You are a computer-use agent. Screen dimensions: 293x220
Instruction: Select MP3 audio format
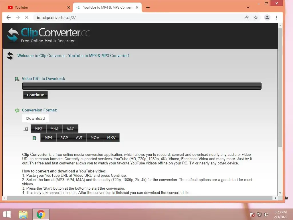pos(39,129)
